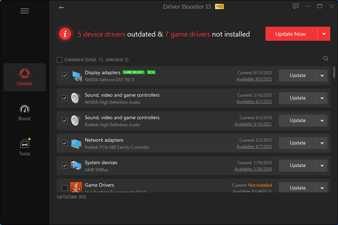This screenshot has height=225, width=338.
Task: Click the Java Game Drivers icon
Action: (76, 187)
